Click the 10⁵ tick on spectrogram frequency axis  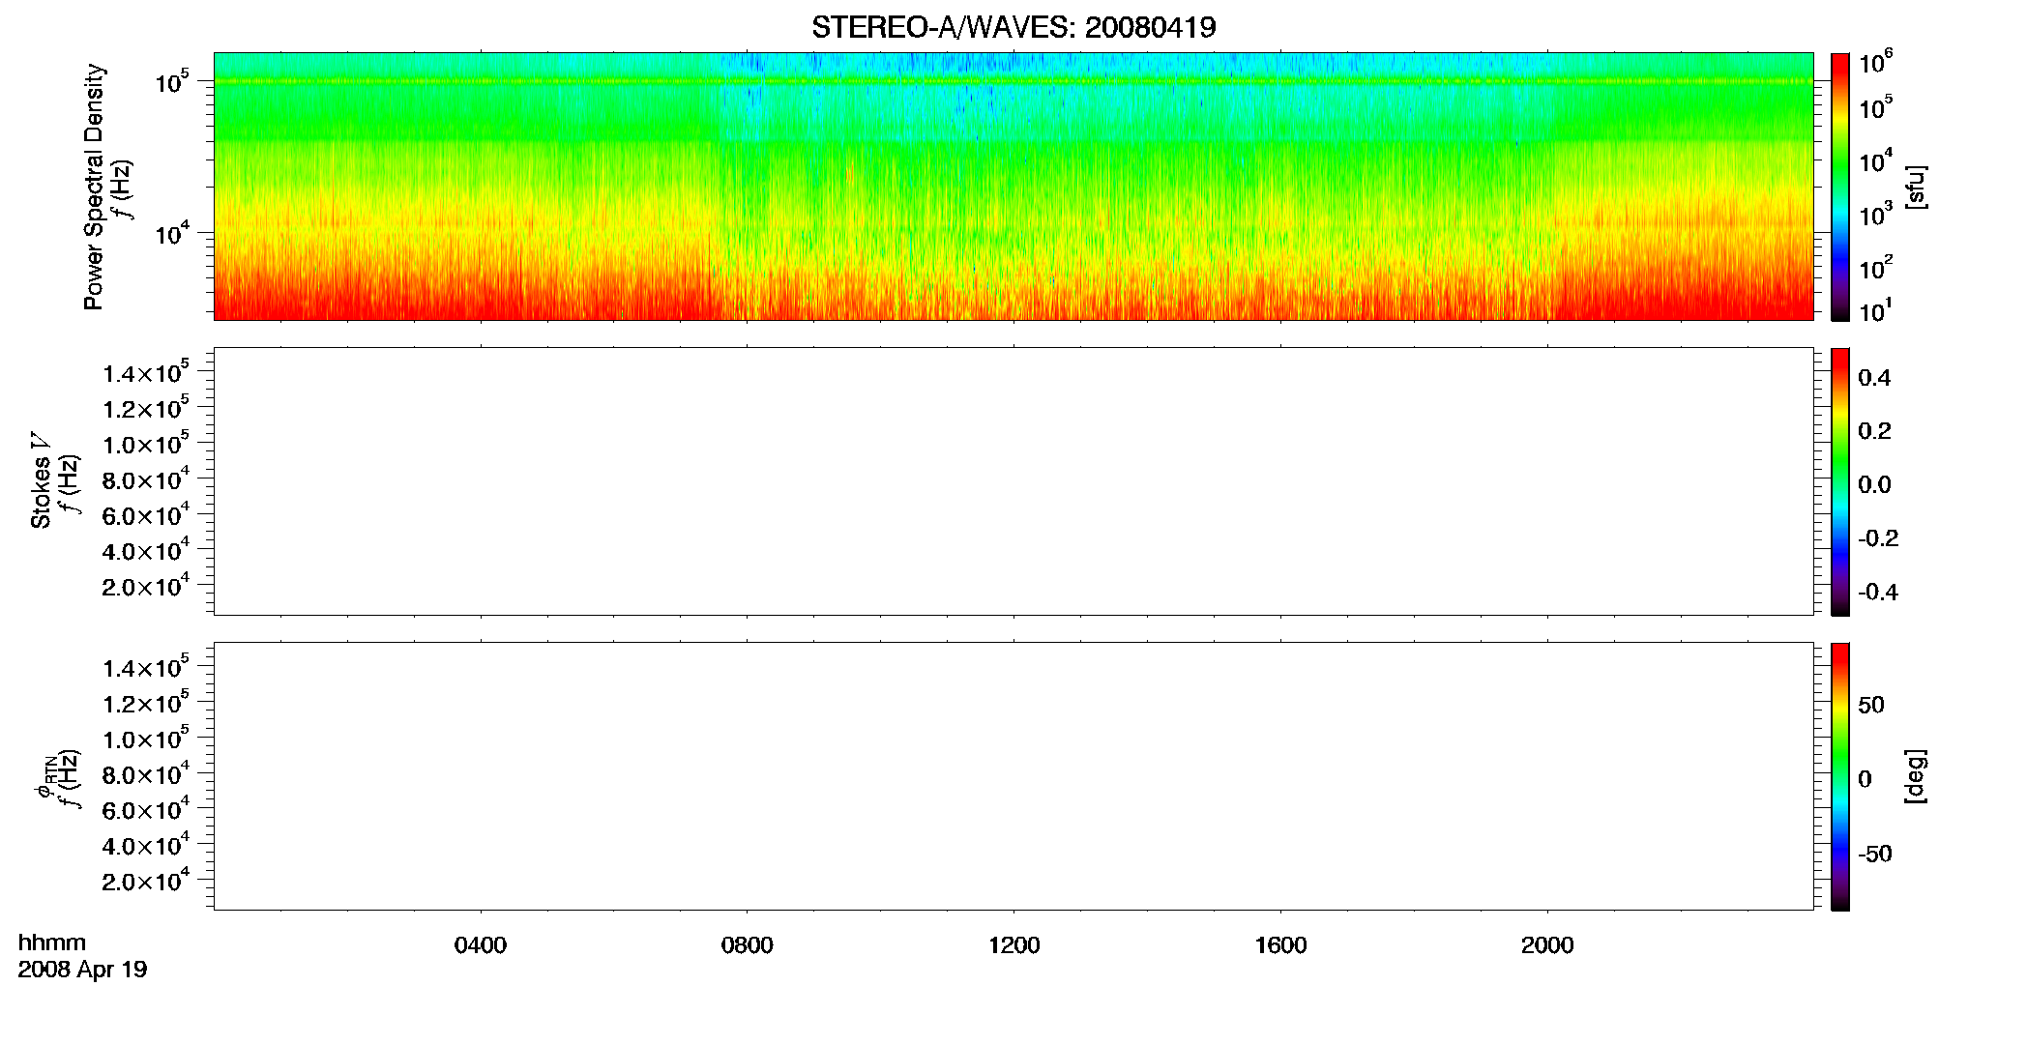coord(172,81)
